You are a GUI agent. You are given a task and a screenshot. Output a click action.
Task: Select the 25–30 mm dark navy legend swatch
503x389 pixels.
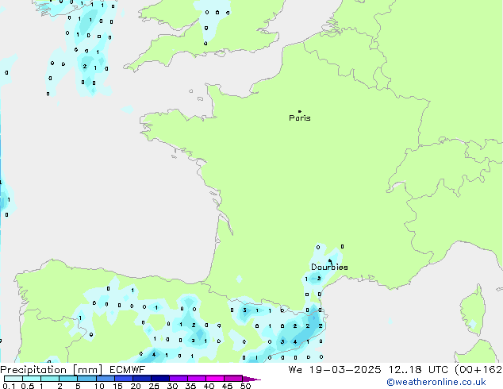click(x=160, y=379)
